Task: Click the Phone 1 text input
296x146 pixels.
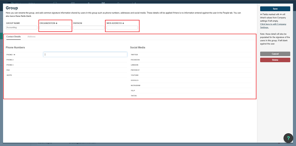Action: click(85, 54)
